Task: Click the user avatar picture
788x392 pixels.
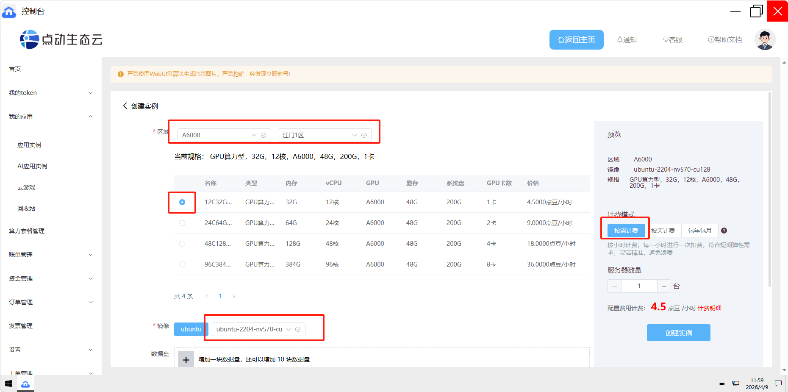Action: 765,40
